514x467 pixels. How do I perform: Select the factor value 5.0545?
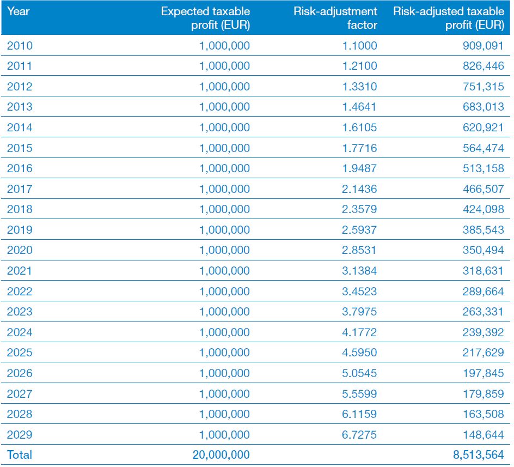(359, 373)
